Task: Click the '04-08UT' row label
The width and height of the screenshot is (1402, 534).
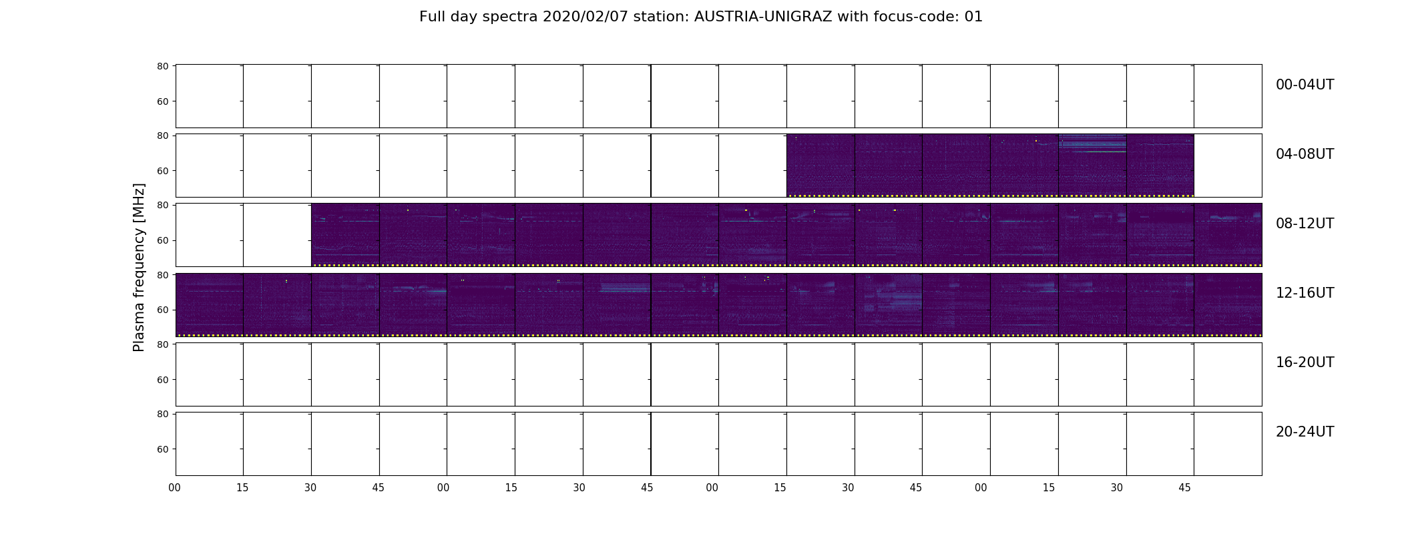Action: tap(1305, 154)
